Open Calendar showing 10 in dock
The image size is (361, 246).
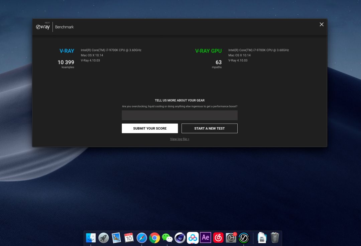click(x=129, y=238)
